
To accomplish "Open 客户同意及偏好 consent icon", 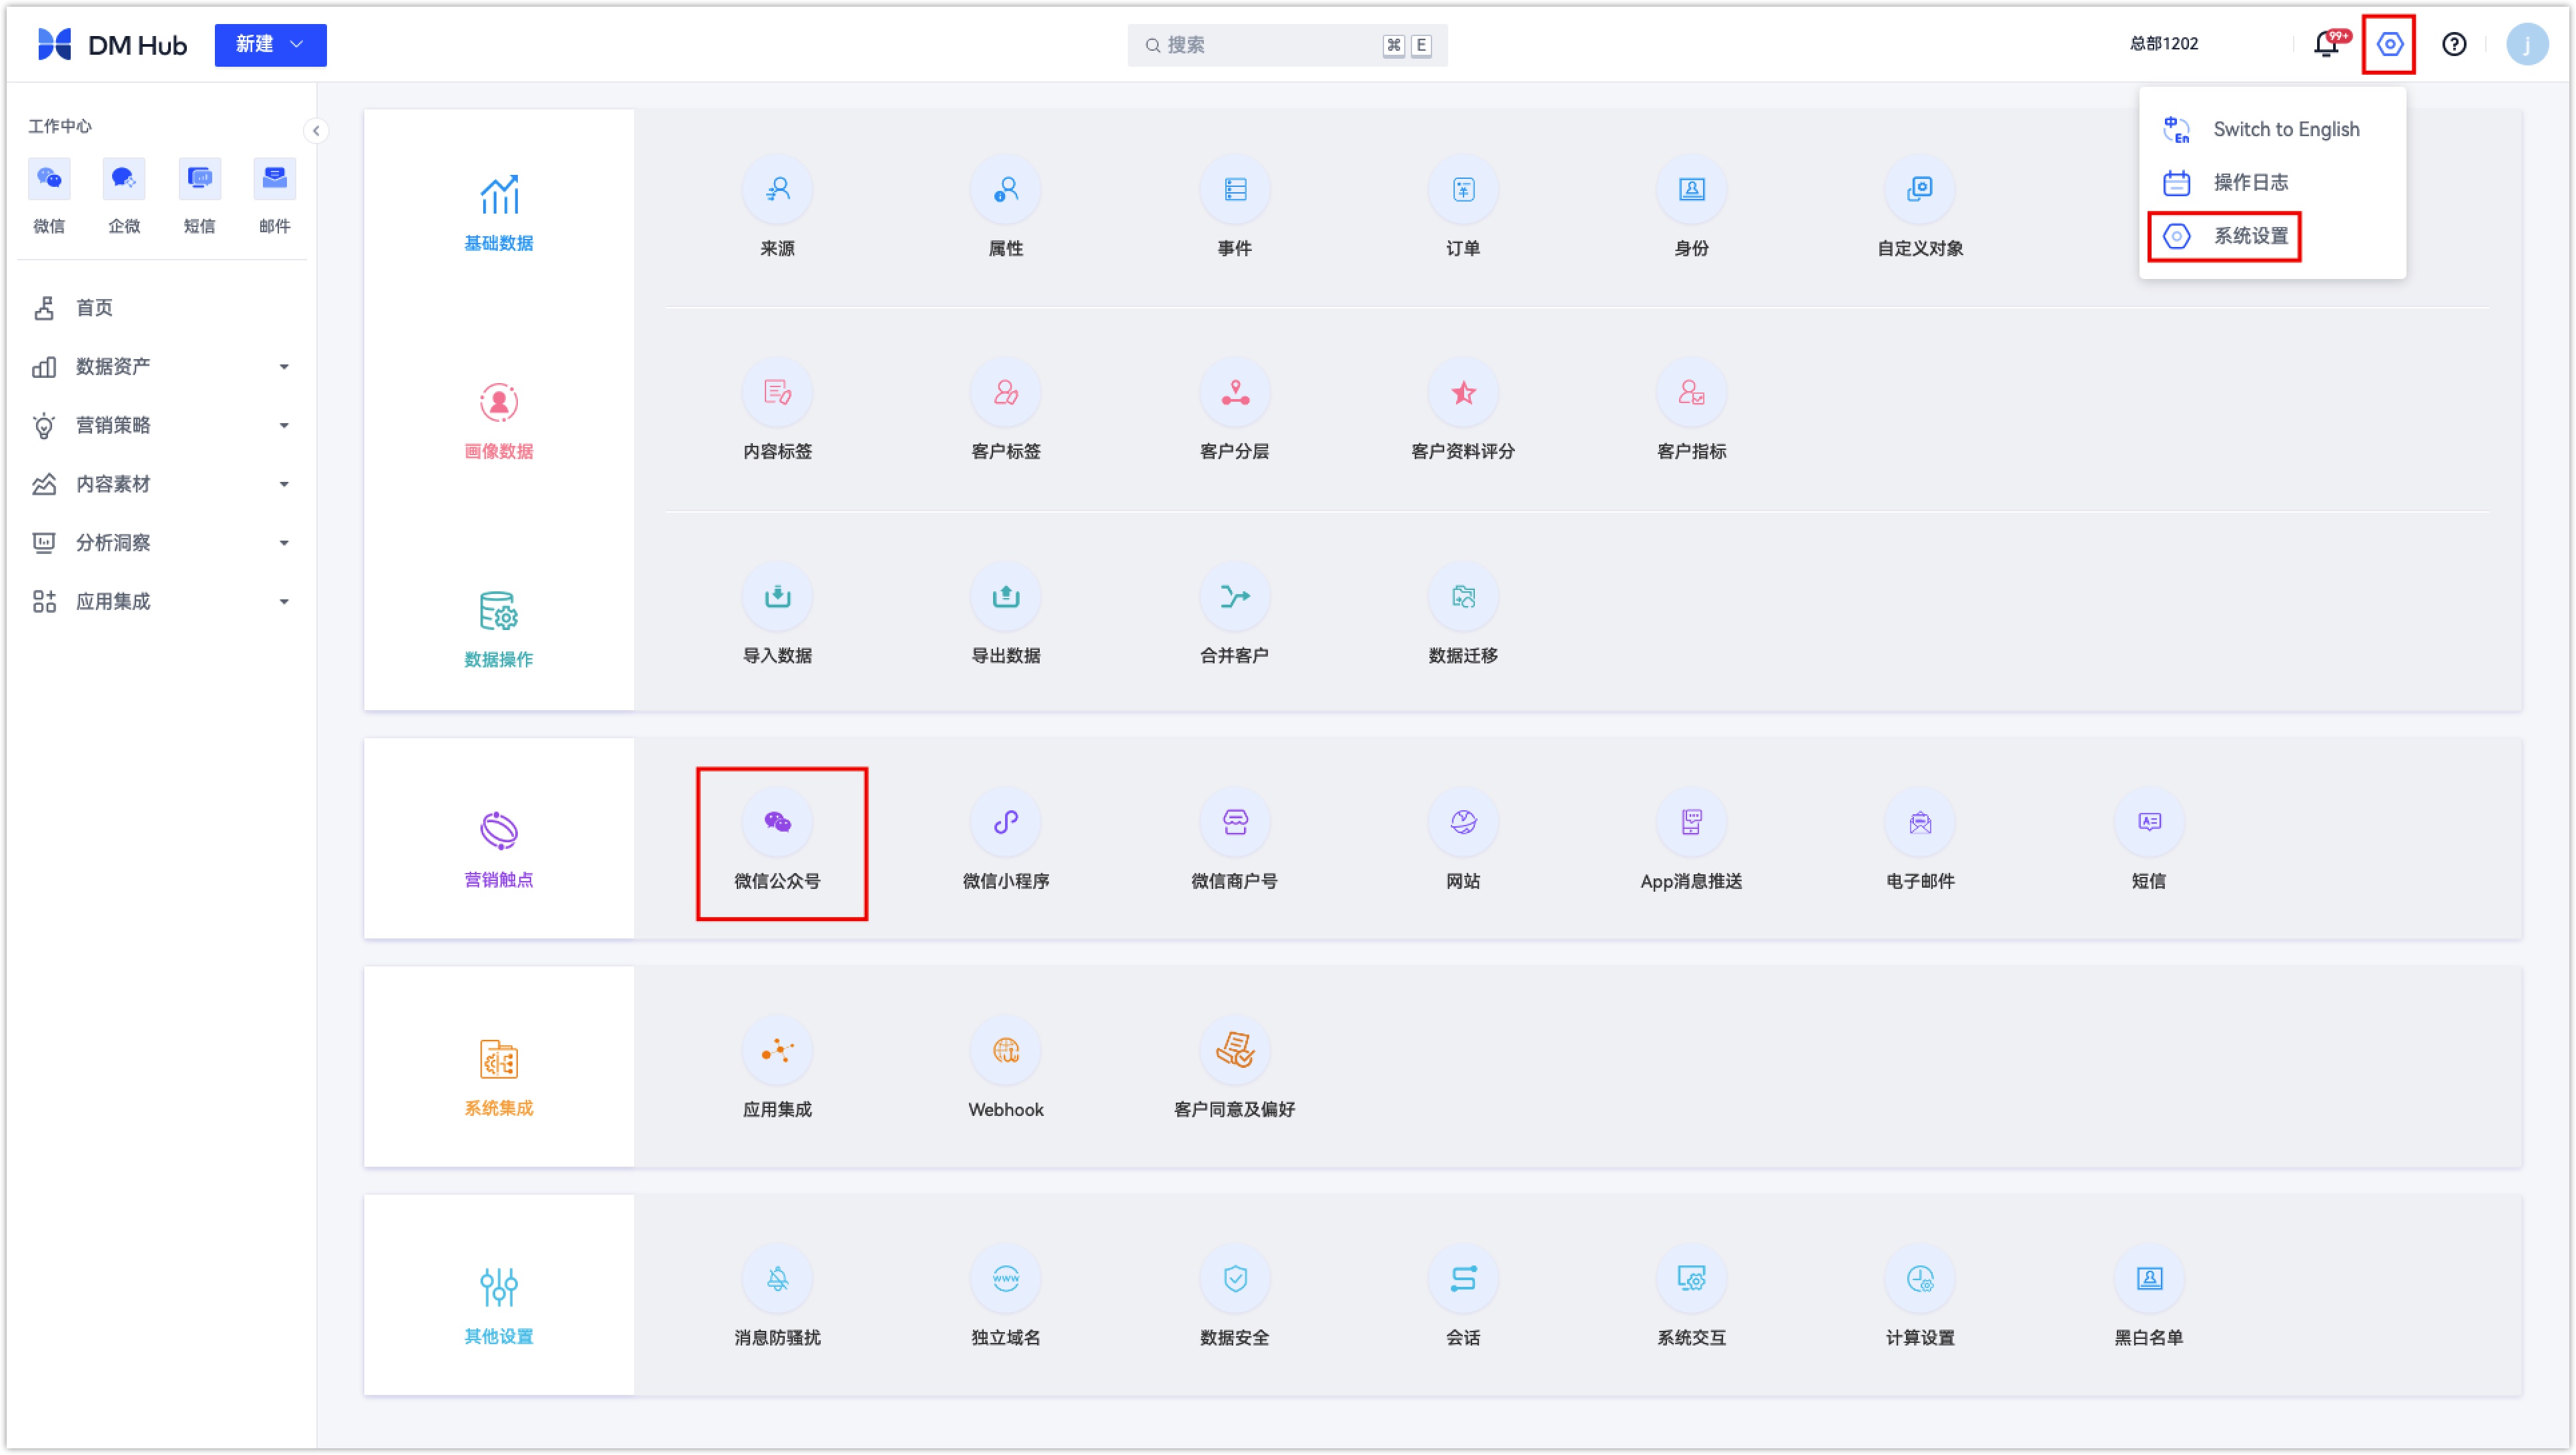I will click(x=1235, y=1051).
